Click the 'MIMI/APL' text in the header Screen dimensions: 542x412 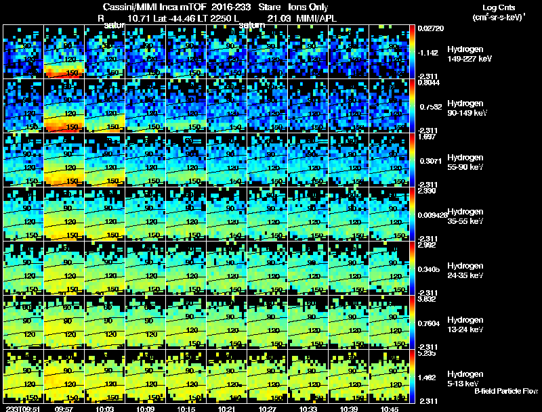pyautogui.click(x=316, y=18)
